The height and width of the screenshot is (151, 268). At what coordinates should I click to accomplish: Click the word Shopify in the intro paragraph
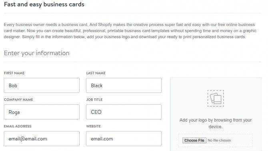[x=105, y=25]
